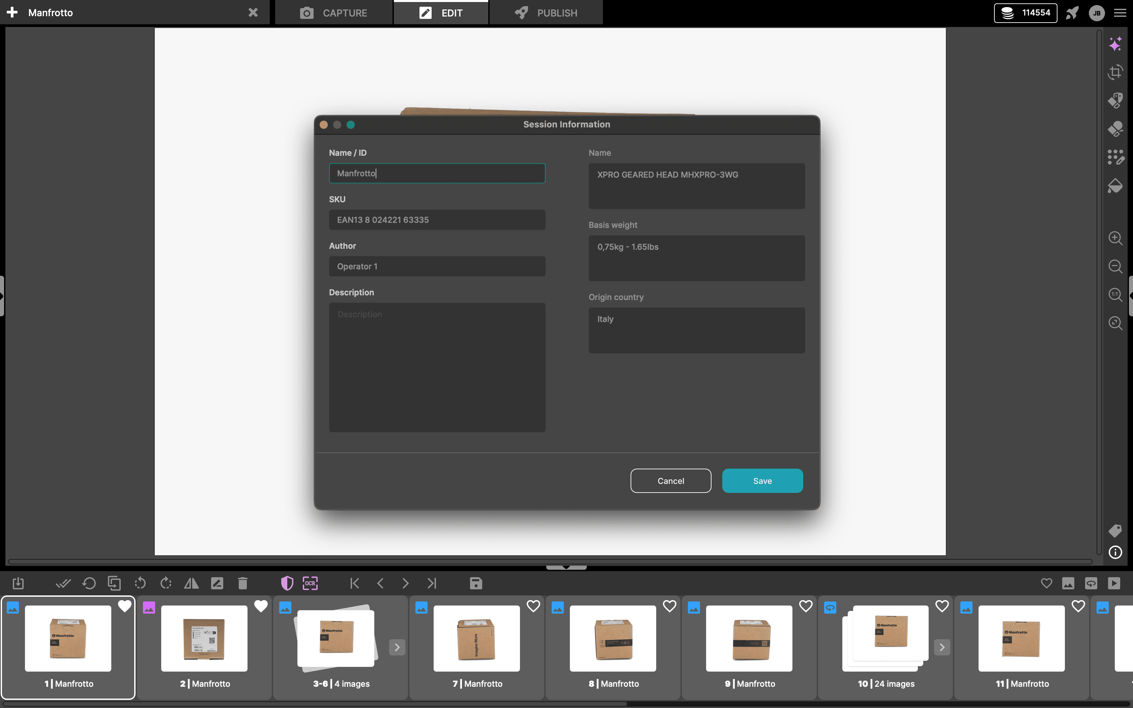This screenshot has height=708, width=1133.
Task: Click into the empty Description text area
Action: coord(437,367)
